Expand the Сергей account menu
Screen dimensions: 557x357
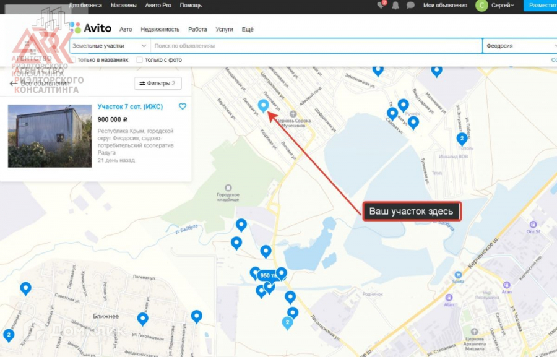[503, 6]
